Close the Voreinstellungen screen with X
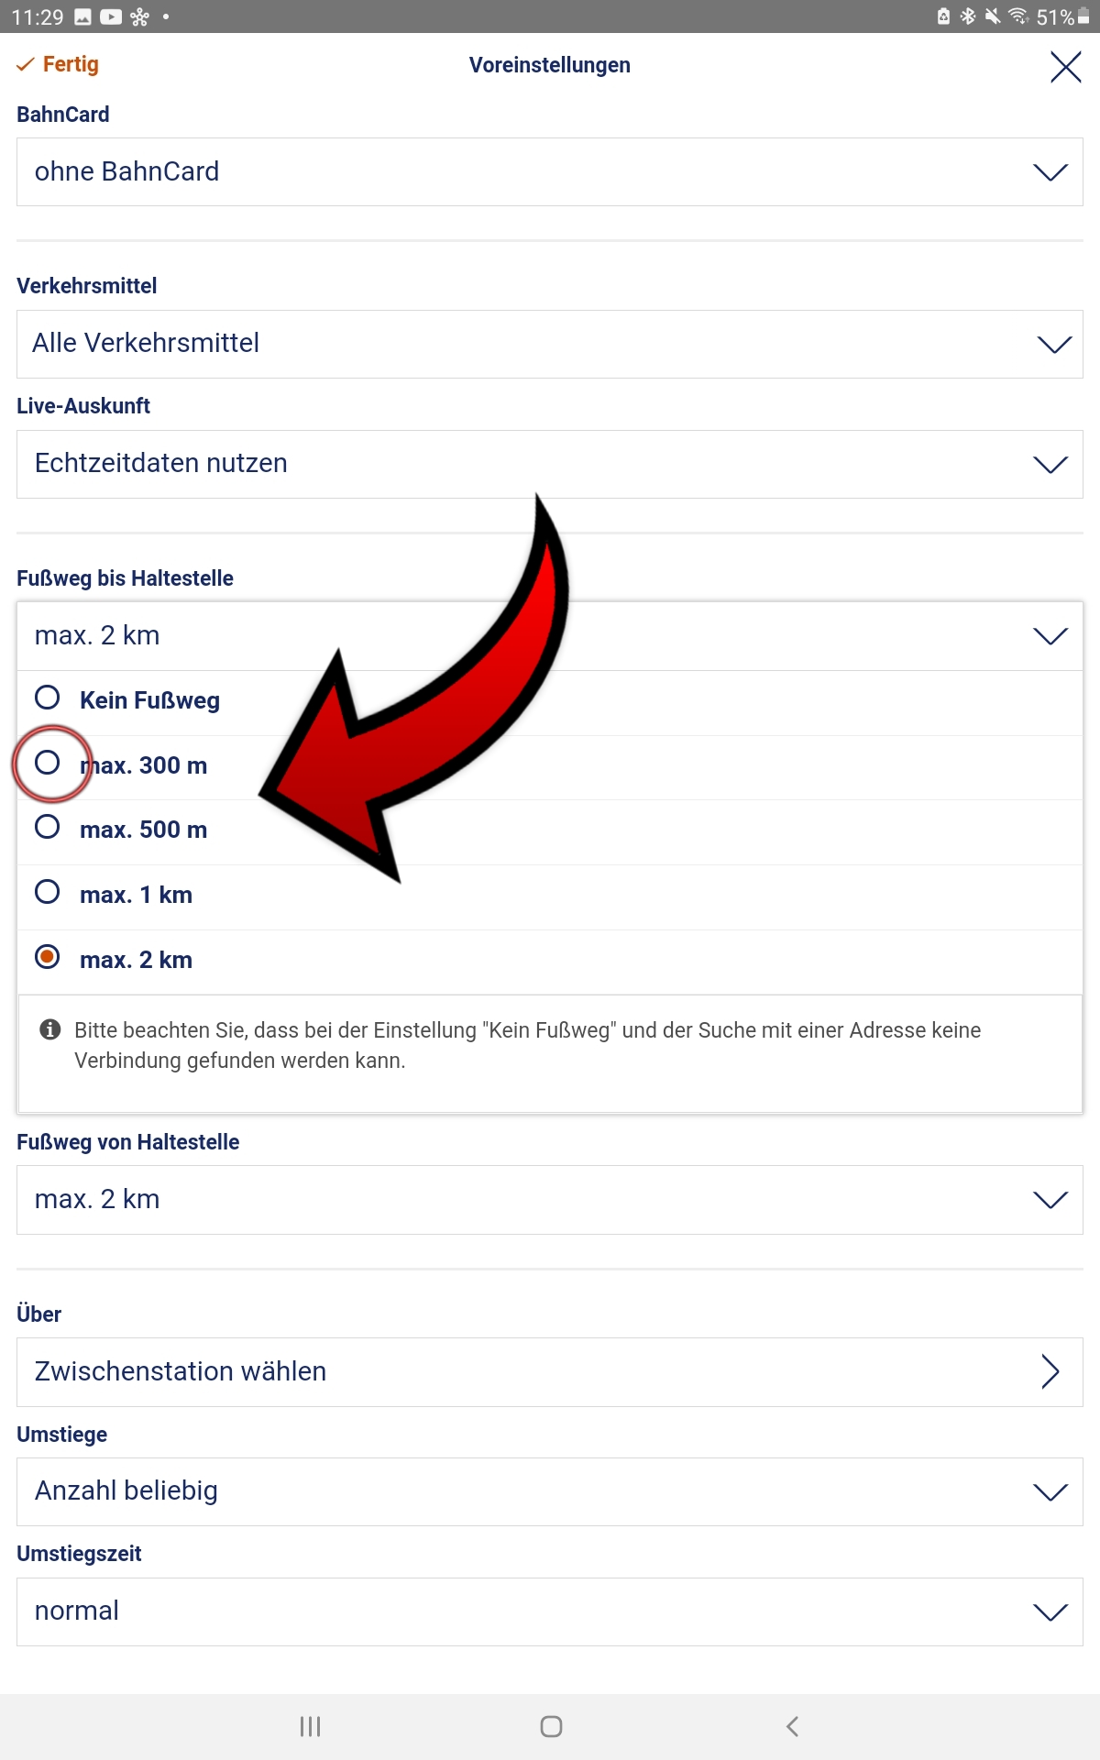Screen dimensions: 1100x1760 coord(1065,67)
